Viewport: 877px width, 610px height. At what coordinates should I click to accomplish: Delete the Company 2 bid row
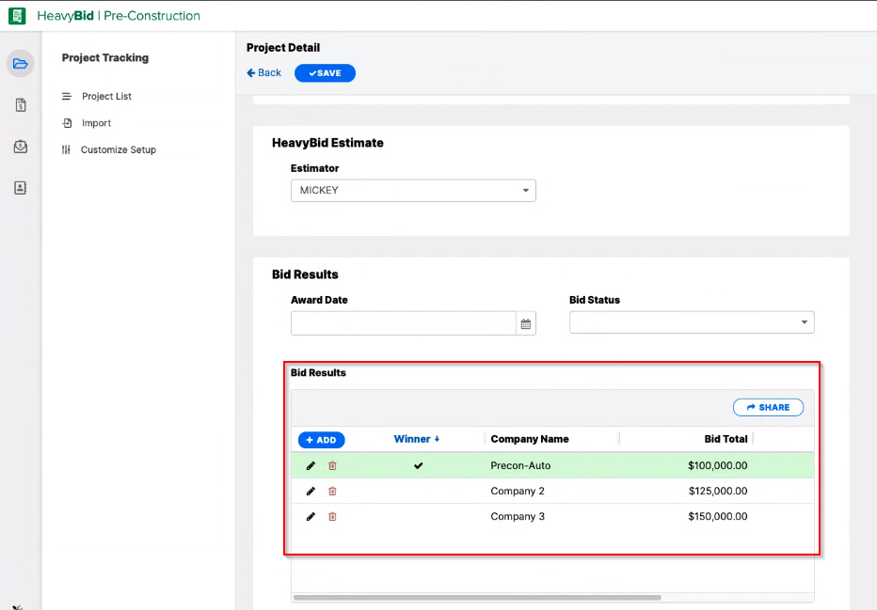tap(332, 491)
